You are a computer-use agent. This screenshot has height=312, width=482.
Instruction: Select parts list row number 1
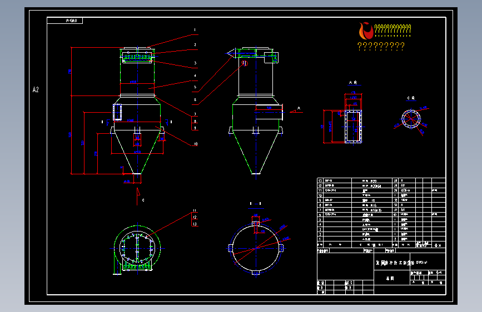coord(381,239)
